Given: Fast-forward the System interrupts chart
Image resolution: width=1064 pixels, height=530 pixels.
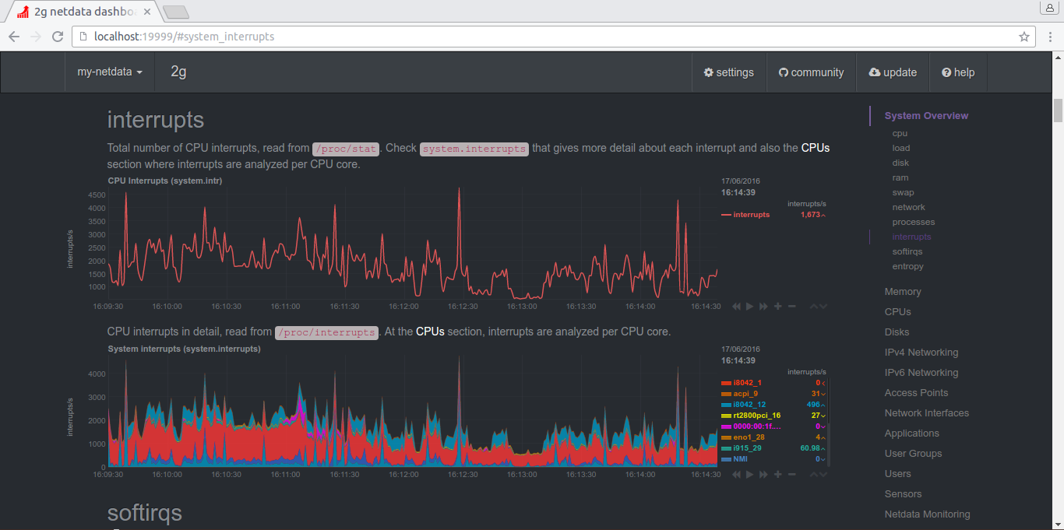Looking at the screenshot, I should [x=763, y=474].
